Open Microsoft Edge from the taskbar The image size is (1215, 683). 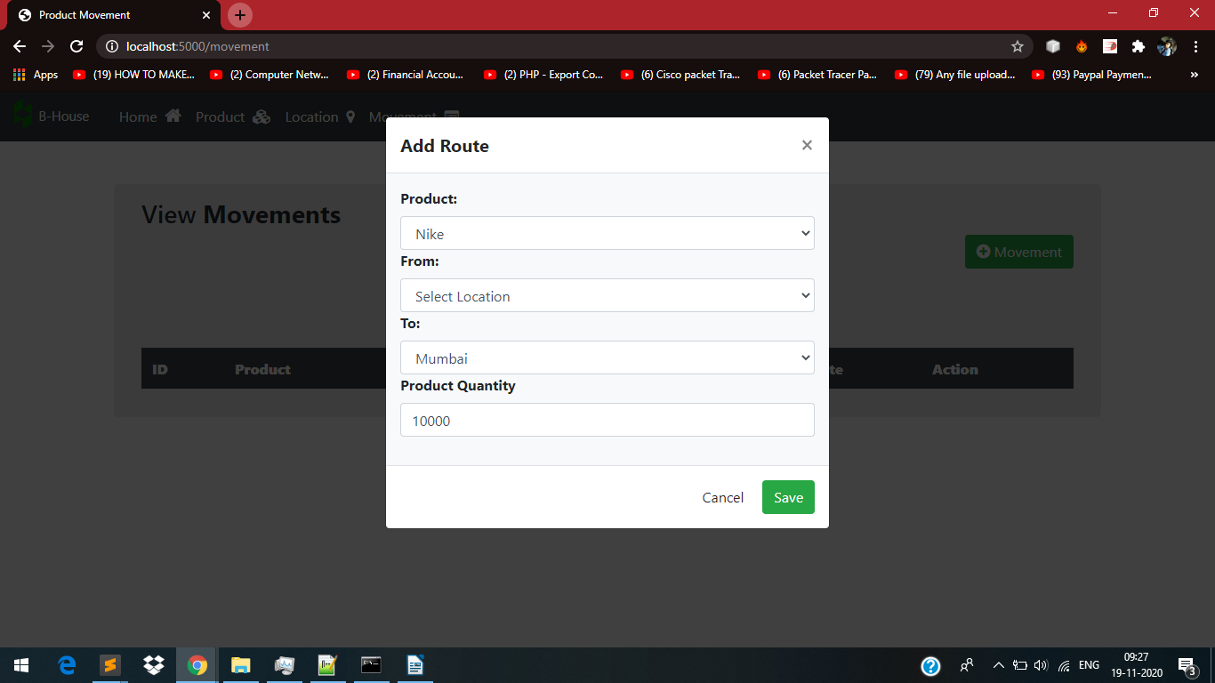pos(67,665)
